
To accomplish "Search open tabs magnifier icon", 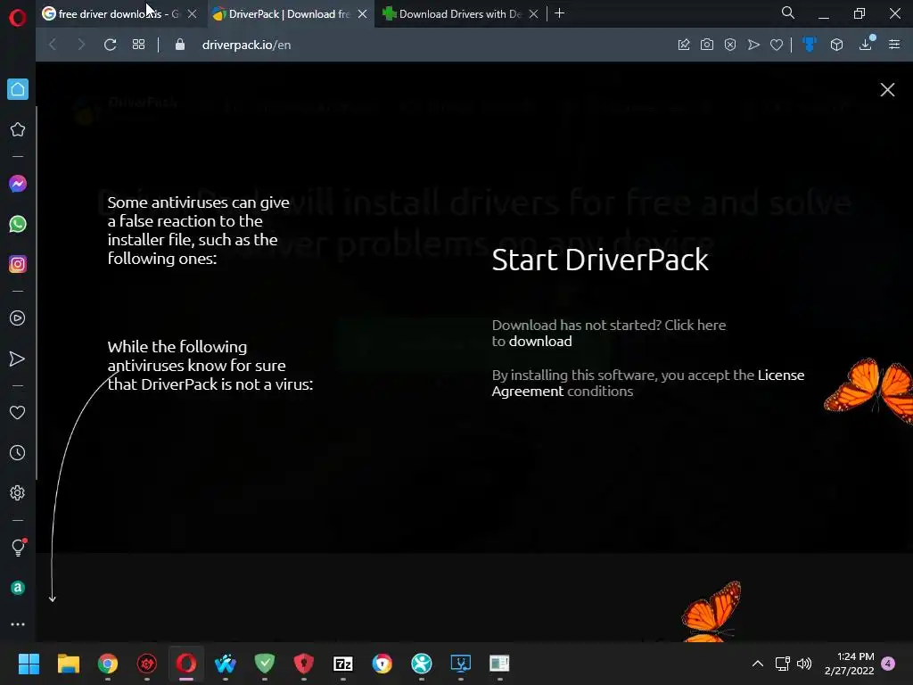I will pos(788,12).
